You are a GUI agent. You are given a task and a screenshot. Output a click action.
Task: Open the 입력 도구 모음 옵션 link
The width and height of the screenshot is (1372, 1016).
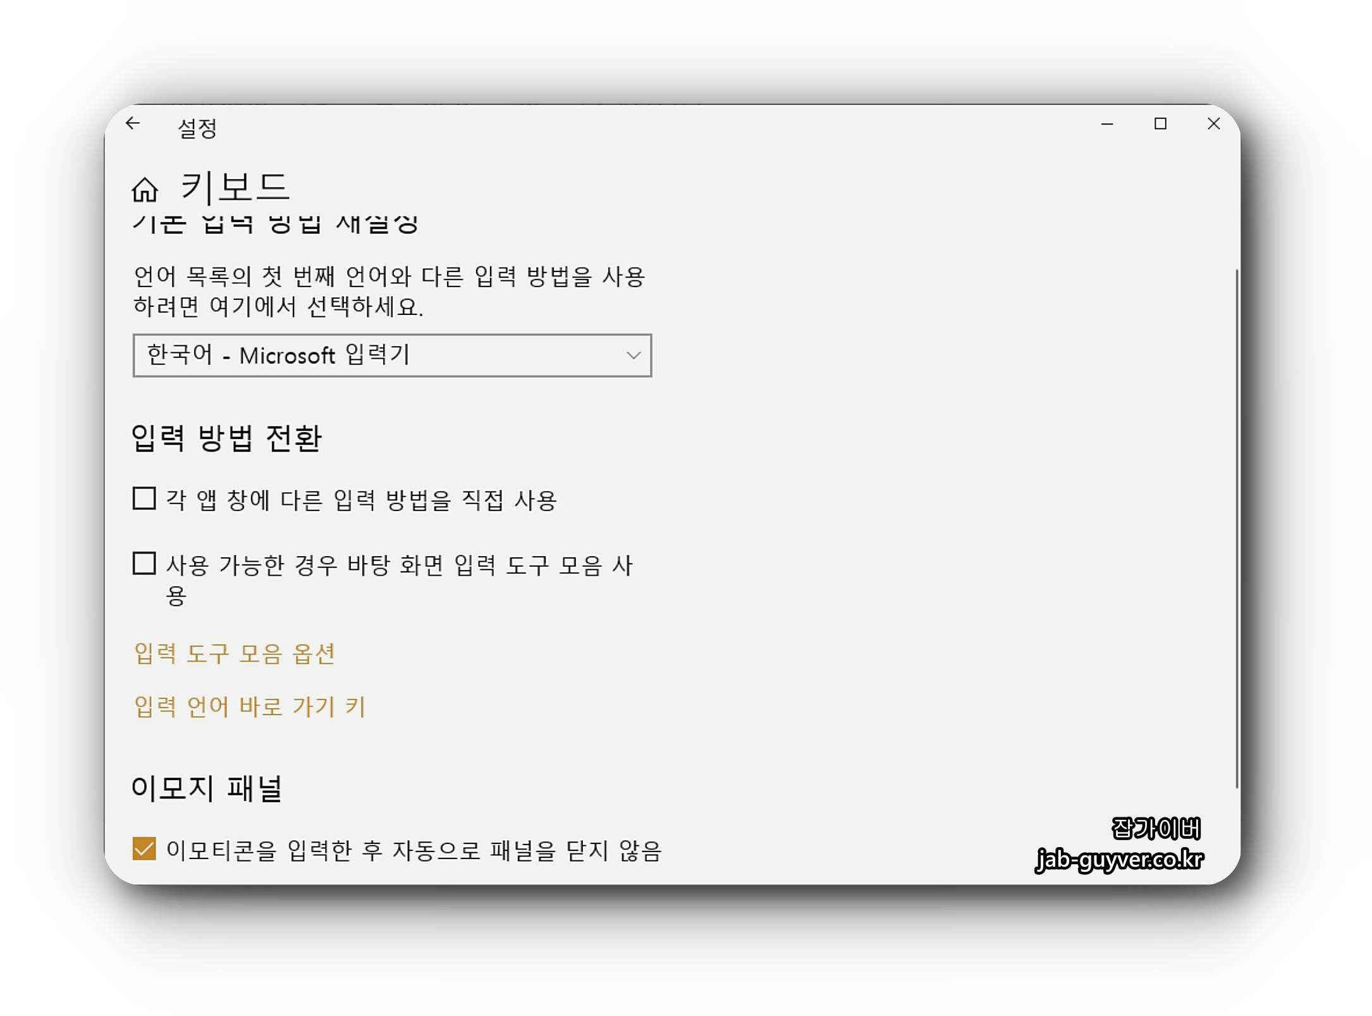pyautogui.click(x=234, y=654)
